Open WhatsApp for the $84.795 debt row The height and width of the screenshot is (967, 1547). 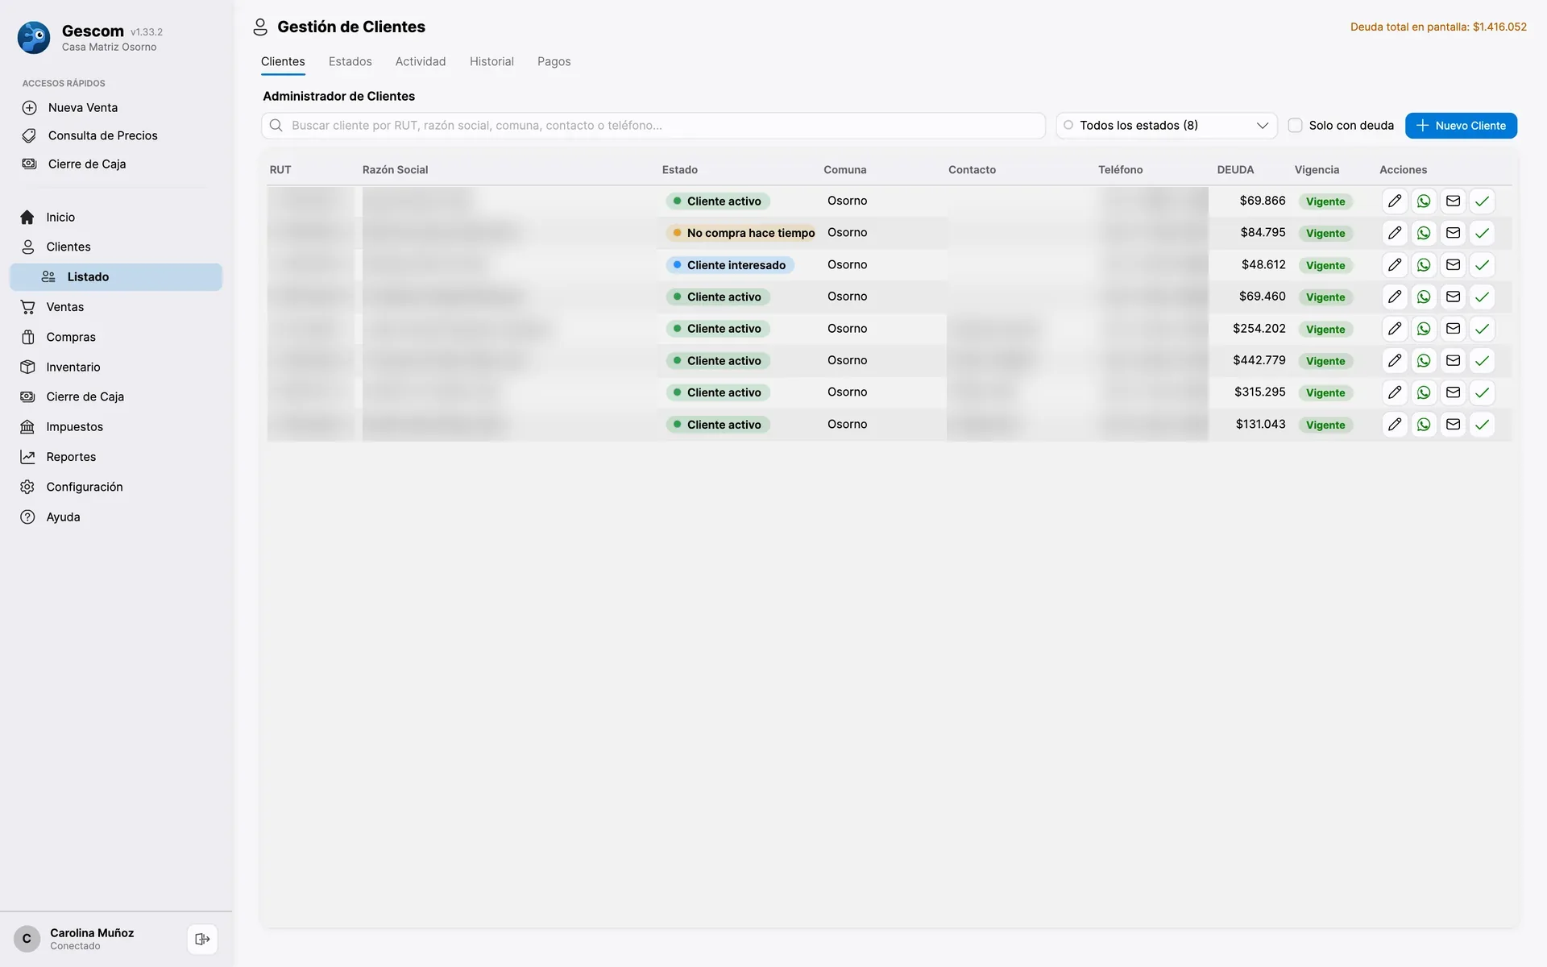tap(1424, 233)
